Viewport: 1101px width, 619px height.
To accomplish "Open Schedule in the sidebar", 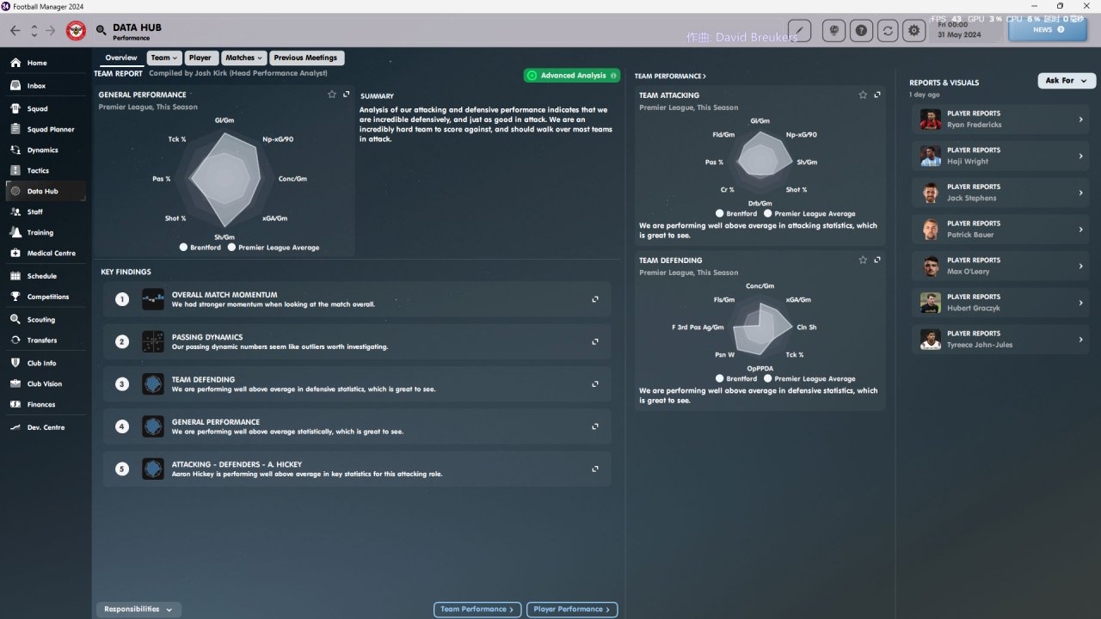I will tap(46, 277).
